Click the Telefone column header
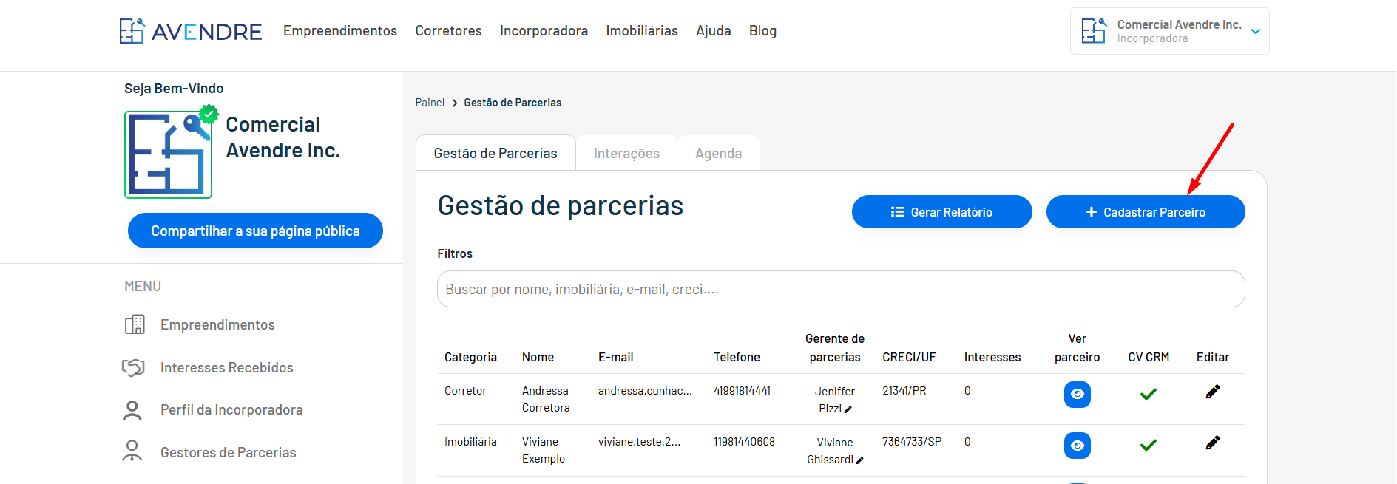Screen dimensions: 1397x484 tap(737, 358)
